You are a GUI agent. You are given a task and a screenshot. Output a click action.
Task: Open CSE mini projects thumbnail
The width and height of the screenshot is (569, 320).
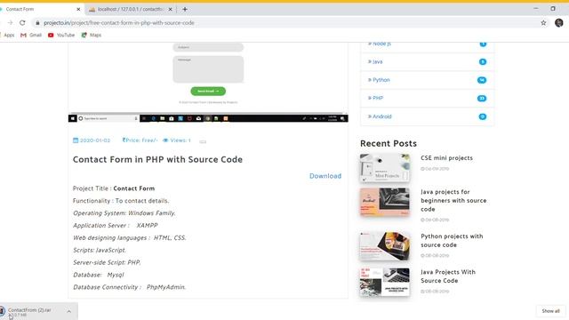pyautogui.click(x=385, y=168)
